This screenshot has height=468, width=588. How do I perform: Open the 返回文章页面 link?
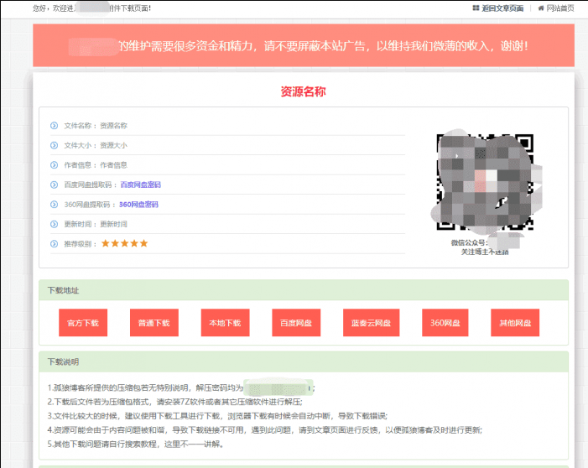[x=502, y=8]
